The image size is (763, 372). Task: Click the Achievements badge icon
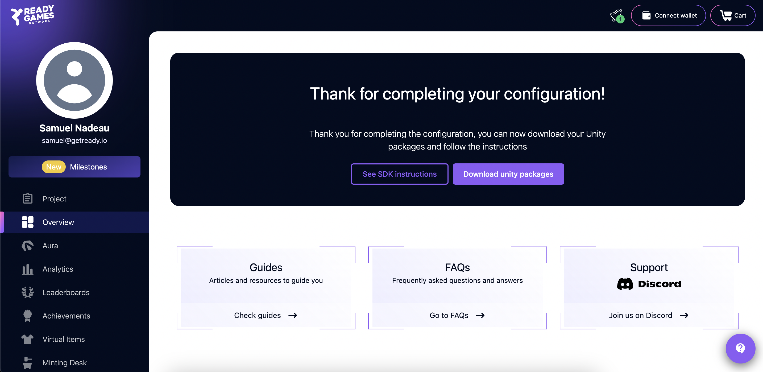tap(28, 316)
